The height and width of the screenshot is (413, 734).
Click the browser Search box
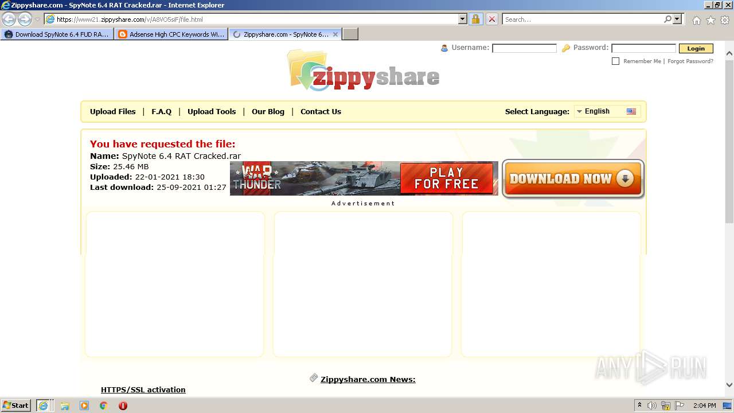click(x=583, y=19)
